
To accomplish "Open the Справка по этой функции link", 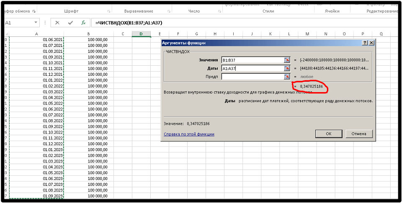I will tap(189, 134).
